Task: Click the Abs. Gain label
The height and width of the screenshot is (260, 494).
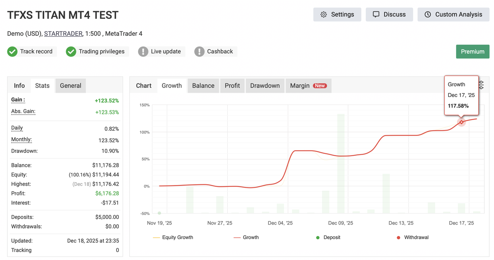Action: 23,112
